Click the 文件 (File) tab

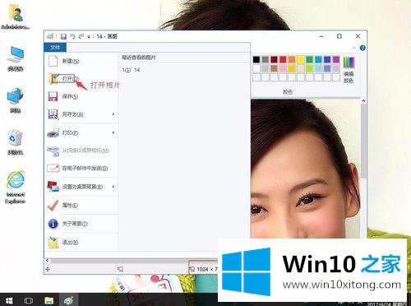click(55, 48)
